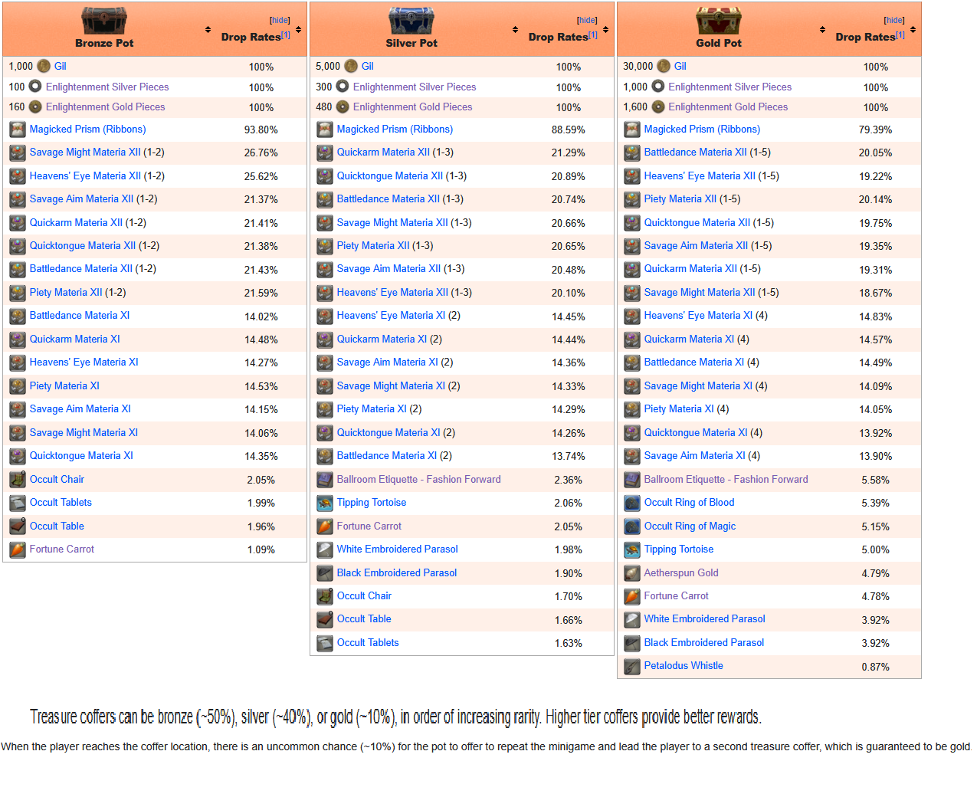Open Occult Ring of Magic link
Screen dimensions: 977x797
click(690, 526)
